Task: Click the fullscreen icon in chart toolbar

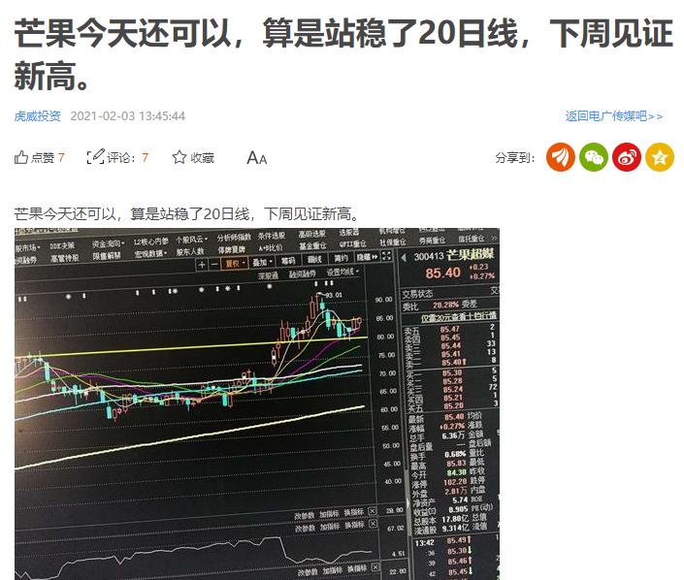Action: (x=387, y=256)
